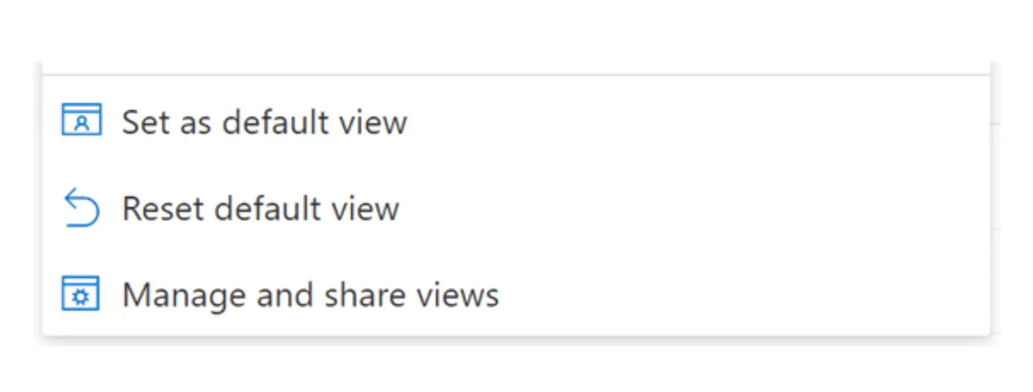
Task: Click the 'Set as default view' text label
Action: coord(265,122)
